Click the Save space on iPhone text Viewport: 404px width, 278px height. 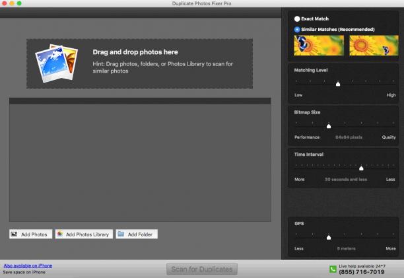tap(24, 272)
